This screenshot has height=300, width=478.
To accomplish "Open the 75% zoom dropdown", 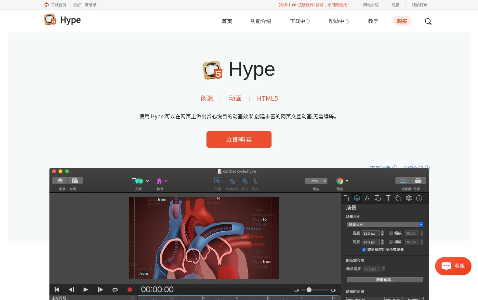I will (x=316, y=181).
